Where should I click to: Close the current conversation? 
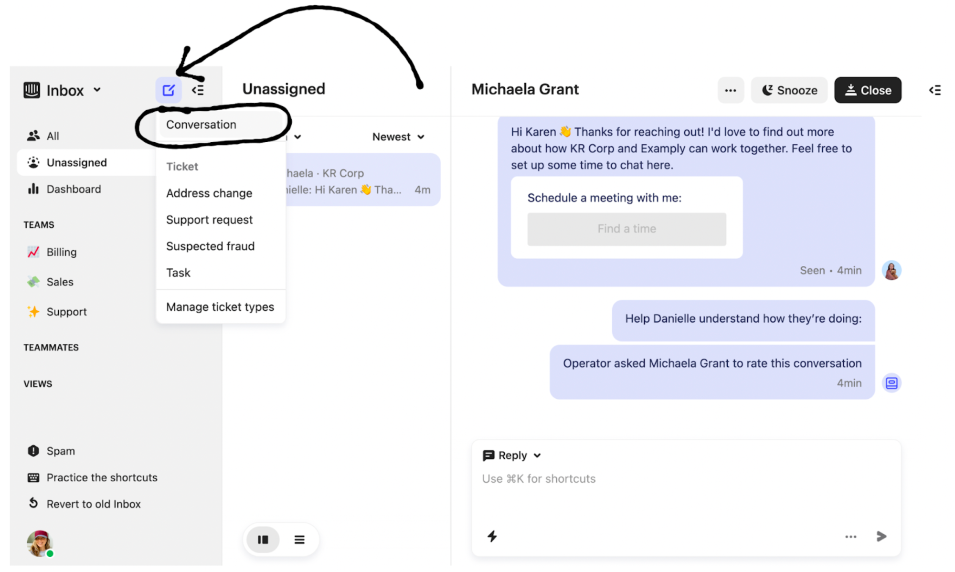point(868,90)
